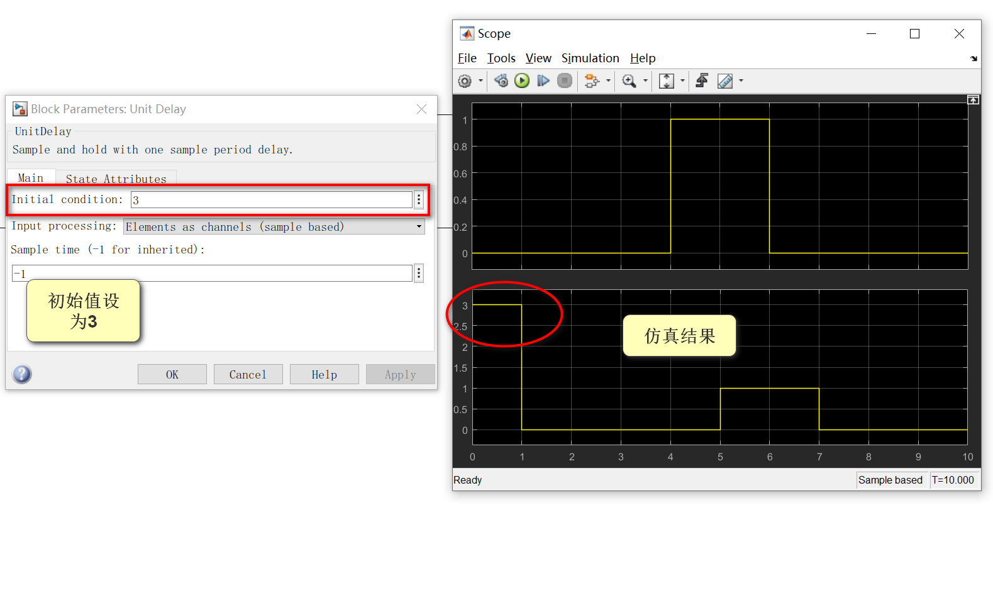Minimize the Scope window
Screen dimensions: 993x615
871,33
